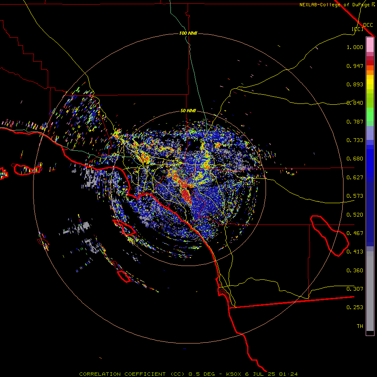Click the 6 JUL 25 01:24 timestamp
Viewport: 377px width, 377px height.
click(x=271, y=374)
